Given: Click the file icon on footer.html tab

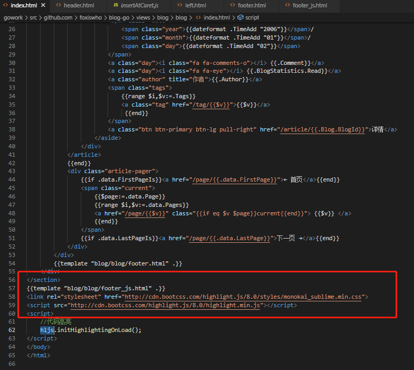Looking at the screenshot, I should click(233, 5).
